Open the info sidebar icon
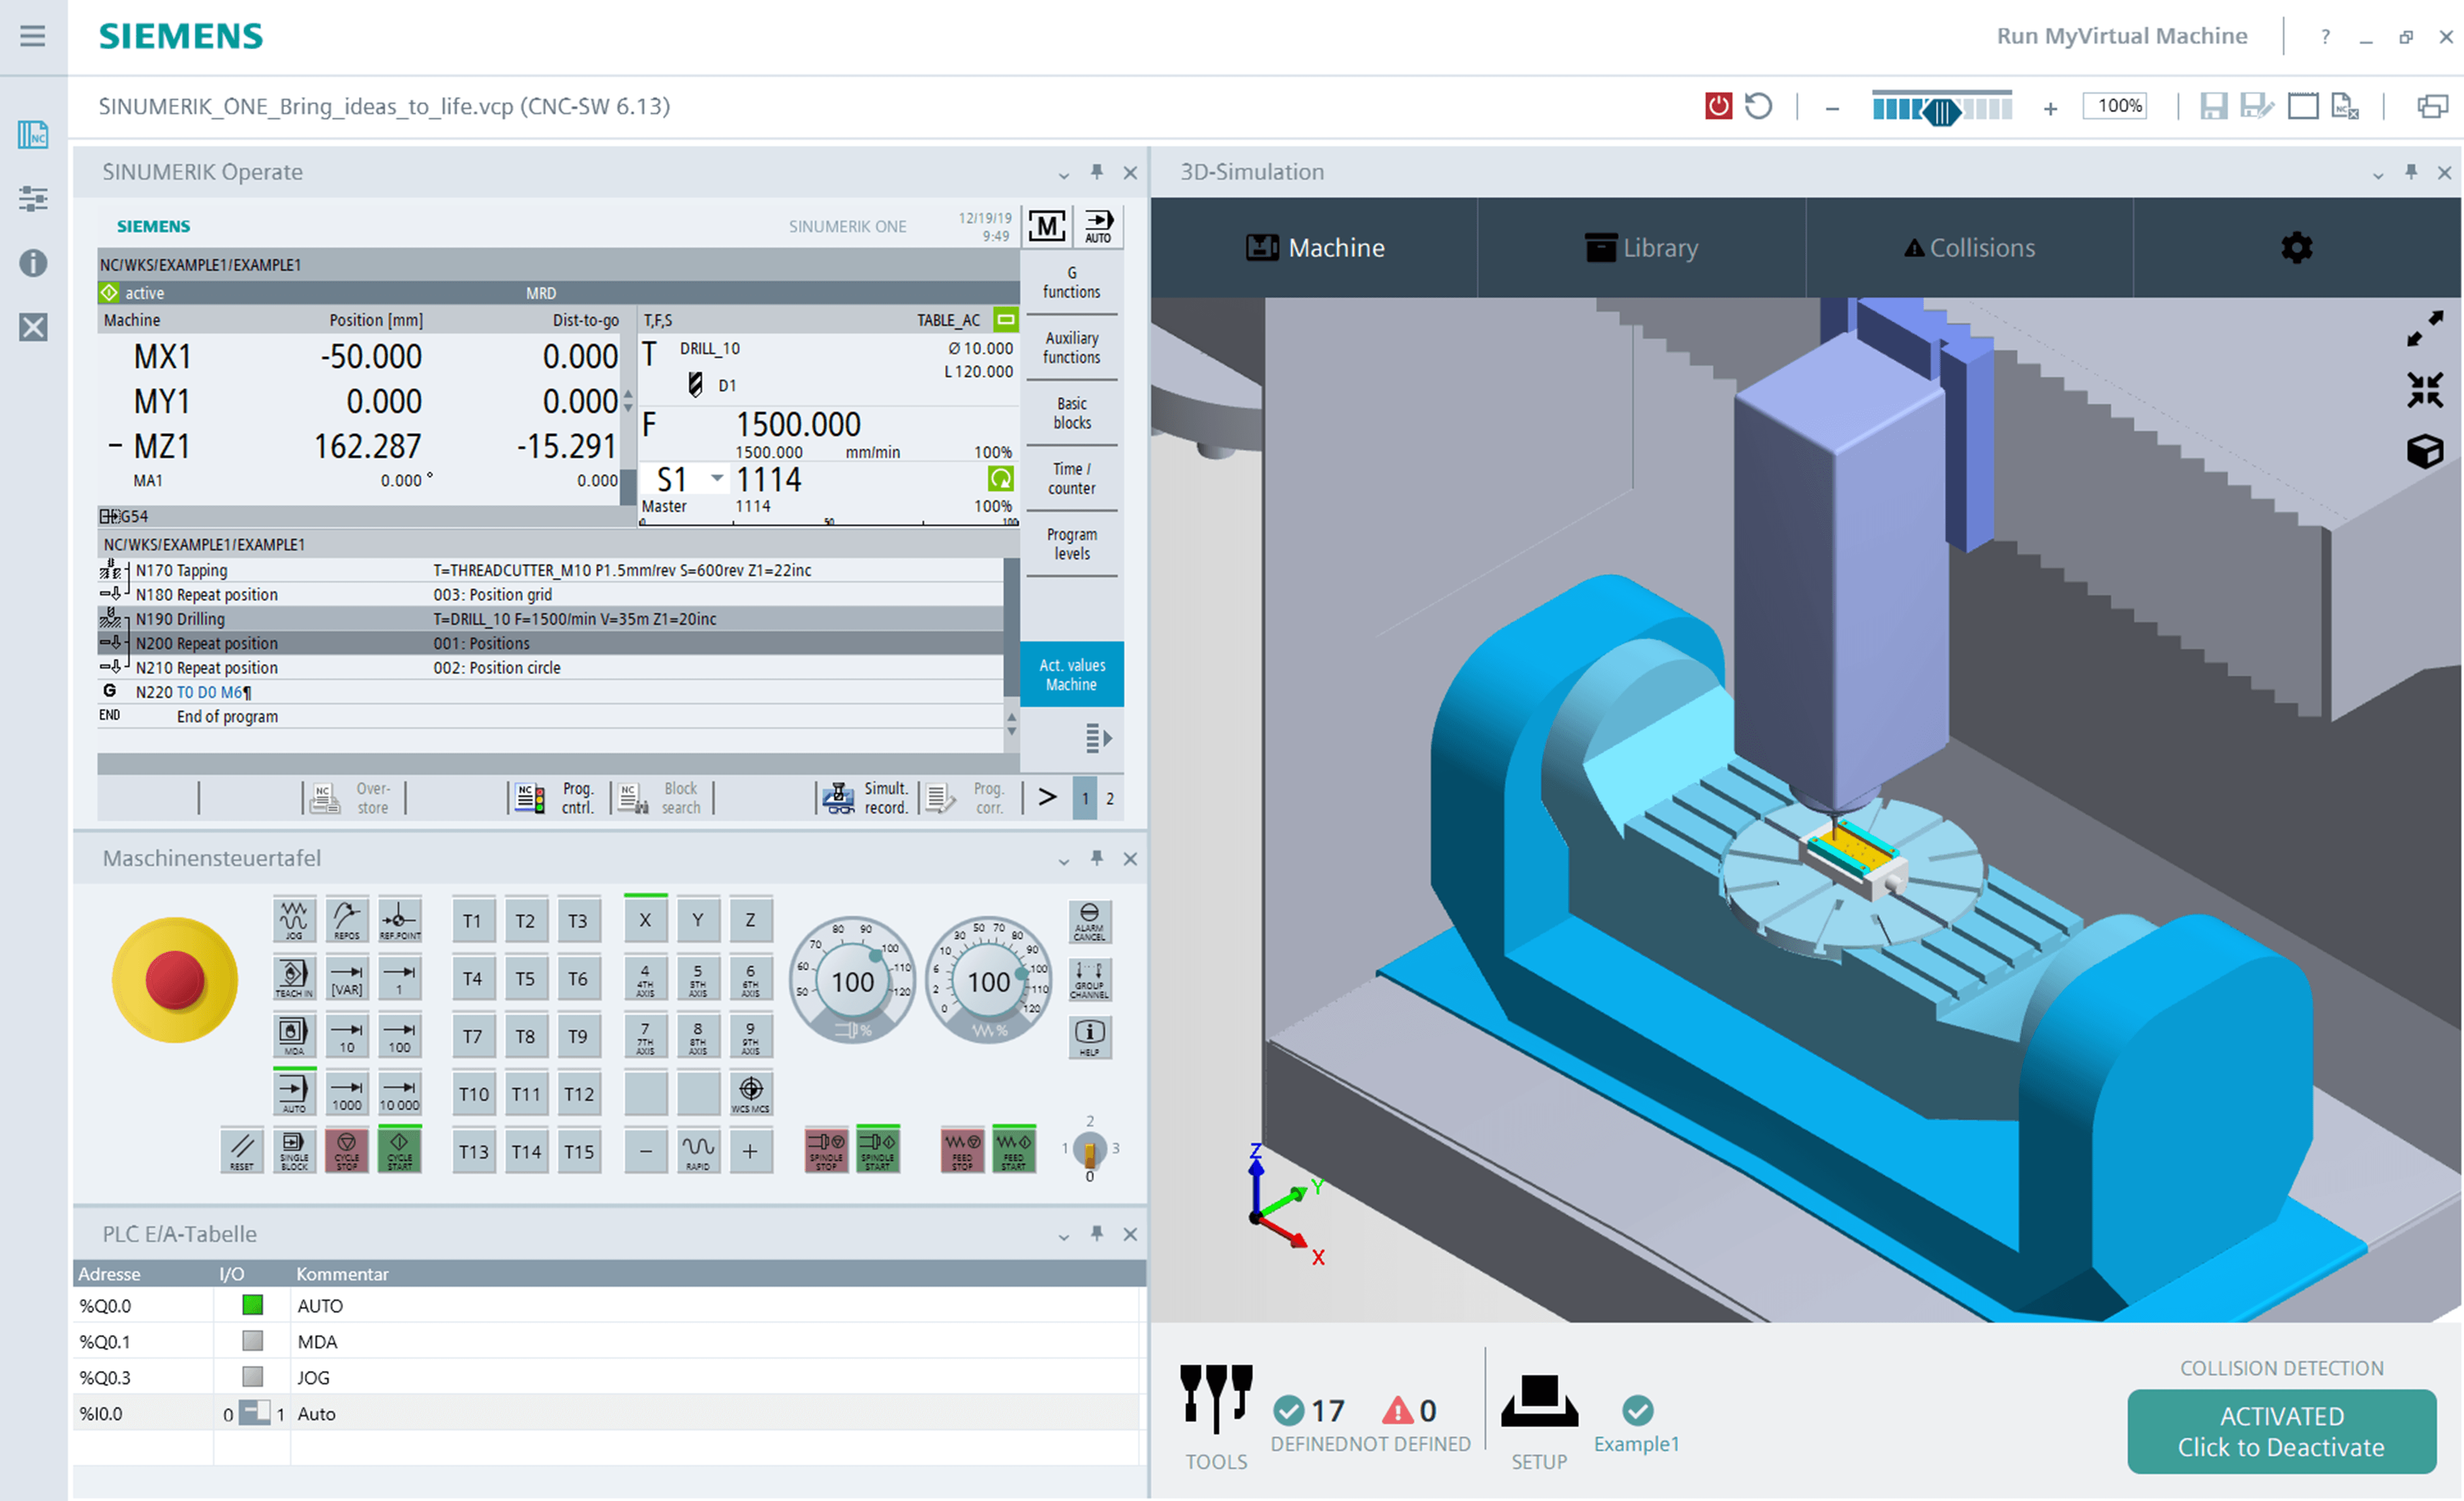 tap(33, 263)
